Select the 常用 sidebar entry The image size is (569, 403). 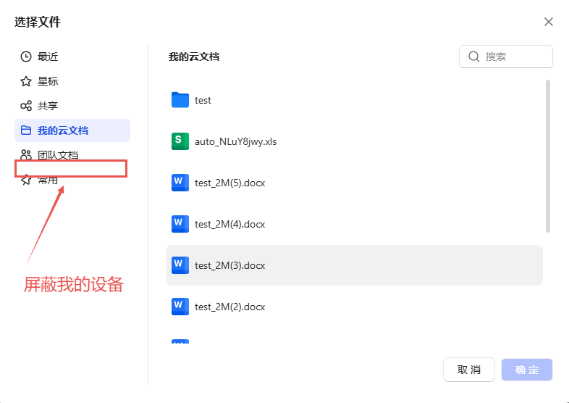(x=48, y=180)
